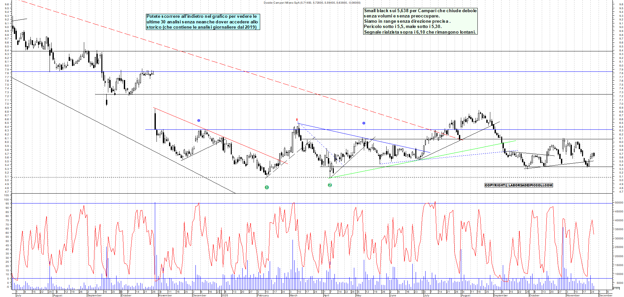Click the 2025 label on the date axis
This screenshot has height=297, width=624.
coord(225,295)
